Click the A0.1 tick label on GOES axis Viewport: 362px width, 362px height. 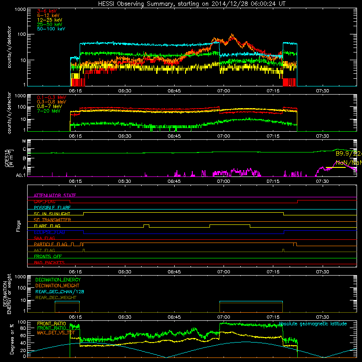(21, 176)
